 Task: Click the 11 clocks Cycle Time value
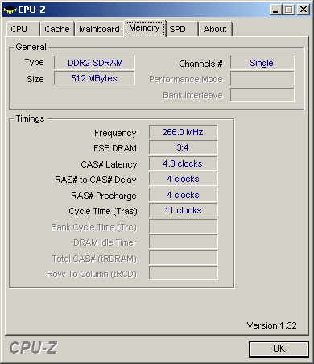tap(184, 210)
